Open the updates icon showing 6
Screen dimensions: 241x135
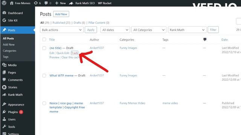36,3
